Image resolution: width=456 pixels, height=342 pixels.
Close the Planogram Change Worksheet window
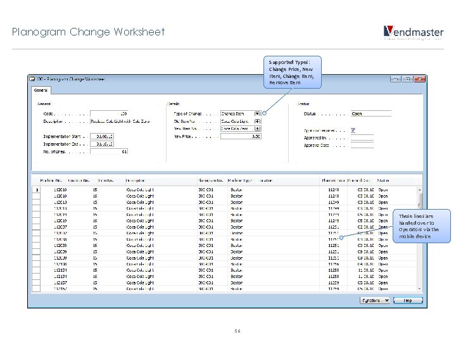pos(420,79)
